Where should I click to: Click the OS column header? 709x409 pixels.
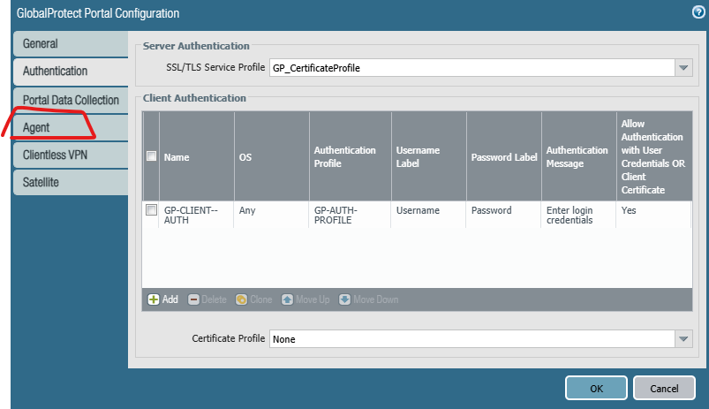(x=271, y=156)
